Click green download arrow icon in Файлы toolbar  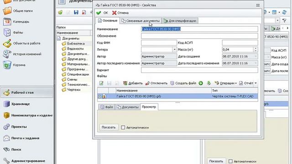click(x=209, y=83)
